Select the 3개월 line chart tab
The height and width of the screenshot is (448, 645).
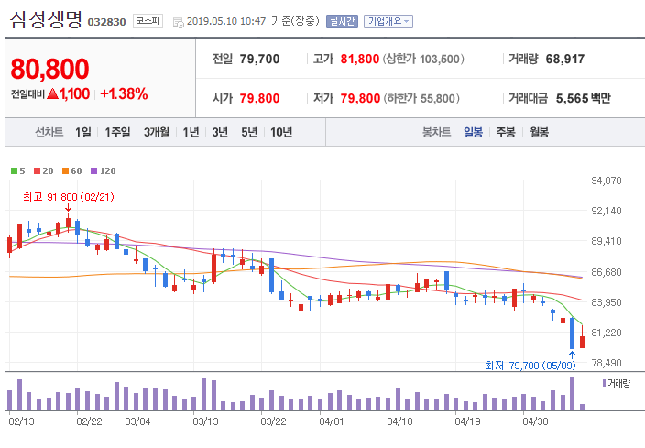click(x=157, y=132)
